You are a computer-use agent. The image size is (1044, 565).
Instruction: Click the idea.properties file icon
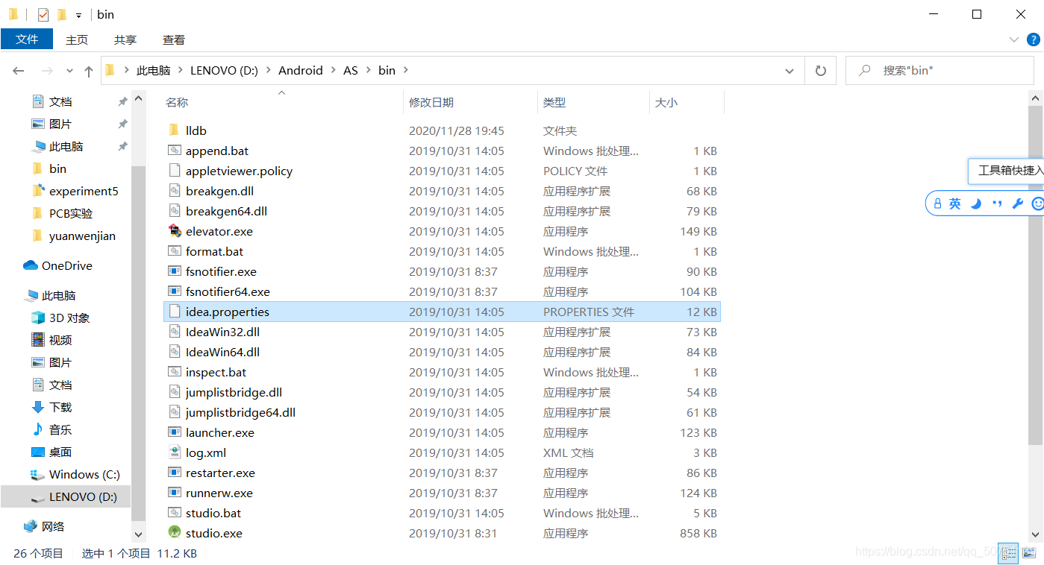(174, 312)
